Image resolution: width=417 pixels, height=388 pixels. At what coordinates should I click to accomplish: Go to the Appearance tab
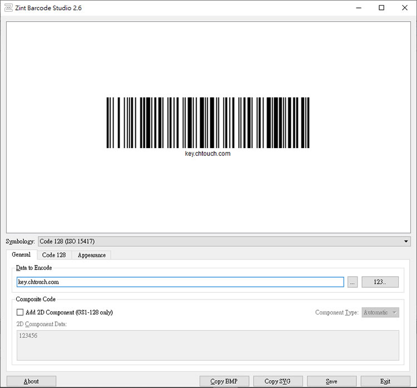(x=92, y=255)
